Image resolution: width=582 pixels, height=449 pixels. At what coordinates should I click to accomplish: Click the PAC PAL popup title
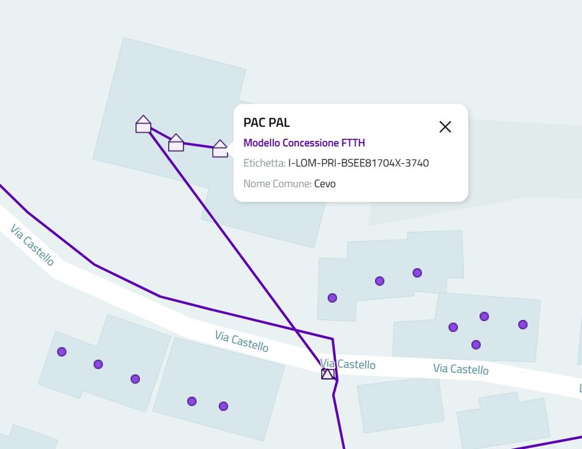pyautogui.click(x=267, y=122)
